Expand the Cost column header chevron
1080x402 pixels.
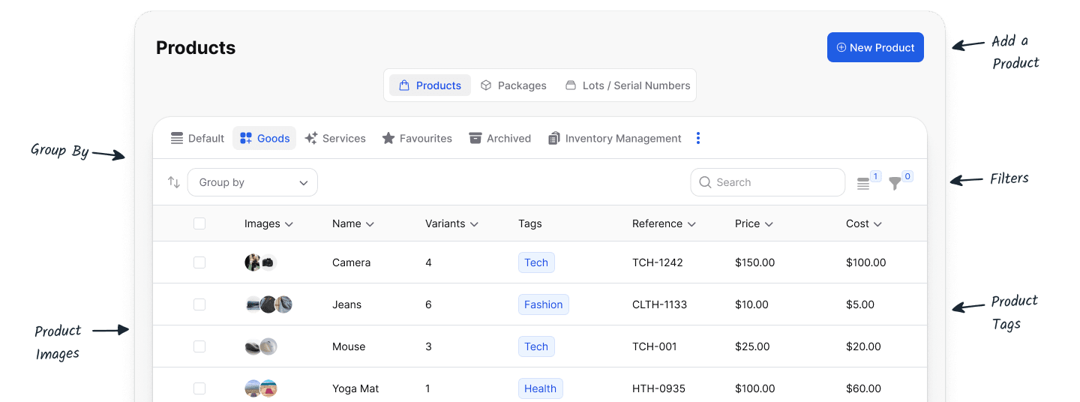pyautogui.click(x=877, y=224)
